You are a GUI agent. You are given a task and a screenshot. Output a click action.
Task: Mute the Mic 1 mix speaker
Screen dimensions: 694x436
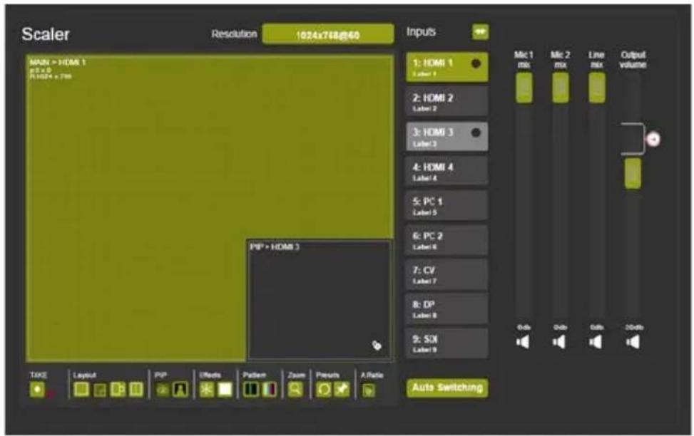click(523, 342)
